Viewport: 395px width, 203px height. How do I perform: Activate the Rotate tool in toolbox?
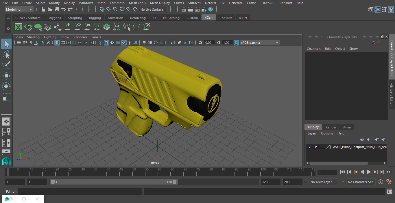pyautogui.click(x=6, y=86)
